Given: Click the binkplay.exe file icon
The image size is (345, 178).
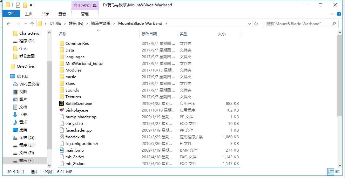Looking at the screenshot, I should pos(62,110).
